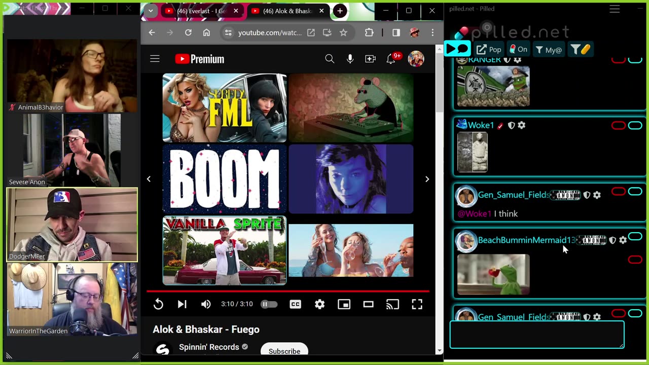Click shield icon next to Woke1
649x365 pixels.
tap(511, 125)
